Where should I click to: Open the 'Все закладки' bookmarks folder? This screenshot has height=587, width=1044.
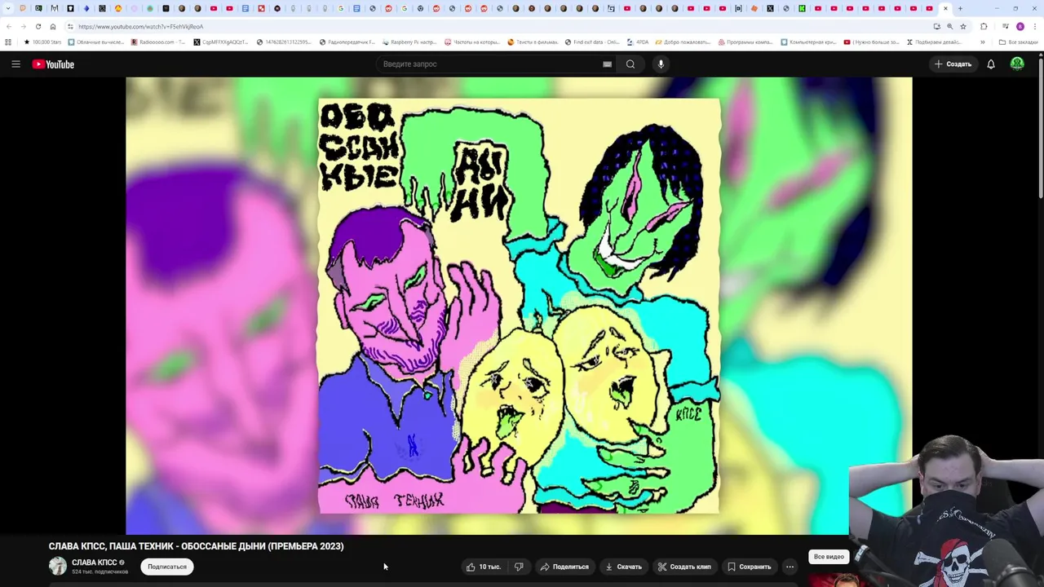(1019, 42)
